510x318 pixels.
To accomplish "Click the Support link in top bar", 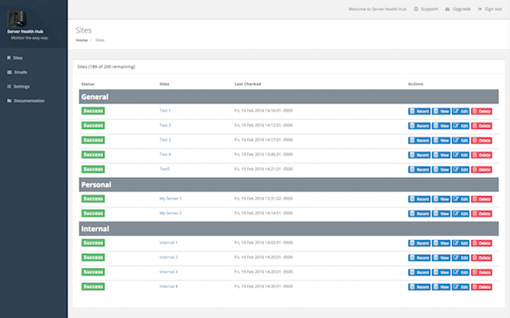I will [426, 9].
